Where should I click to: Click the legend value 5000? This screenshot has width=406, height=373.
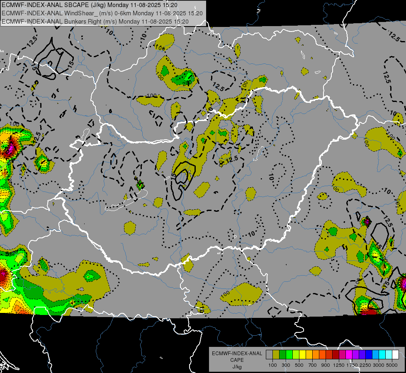pos(392,365)
